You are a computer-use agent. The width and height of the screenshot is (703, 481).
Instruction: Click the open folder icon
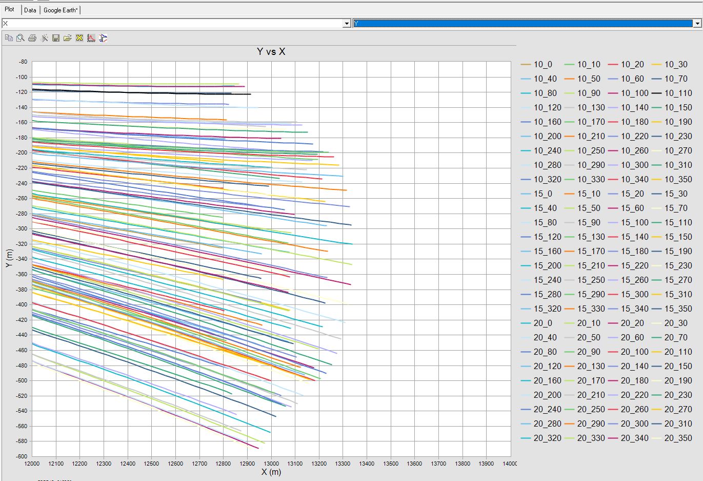[x=68, y=38]
